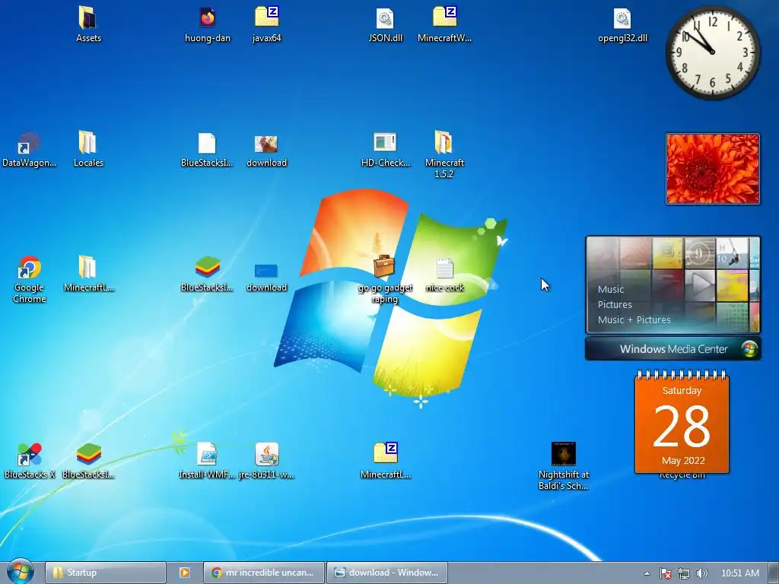
Task: Open Music + Pictures in Media Center gadget
Action: (634, 320)
